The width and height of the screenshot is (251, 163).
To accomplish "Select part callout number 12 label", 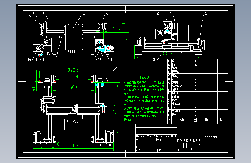I will pyautogui.click(x=100, y=59).
